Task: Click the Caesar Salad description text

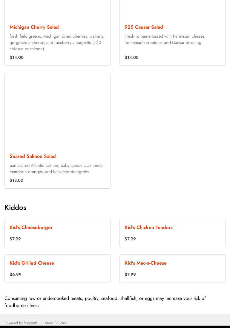Action: click(x=165, y=39)
